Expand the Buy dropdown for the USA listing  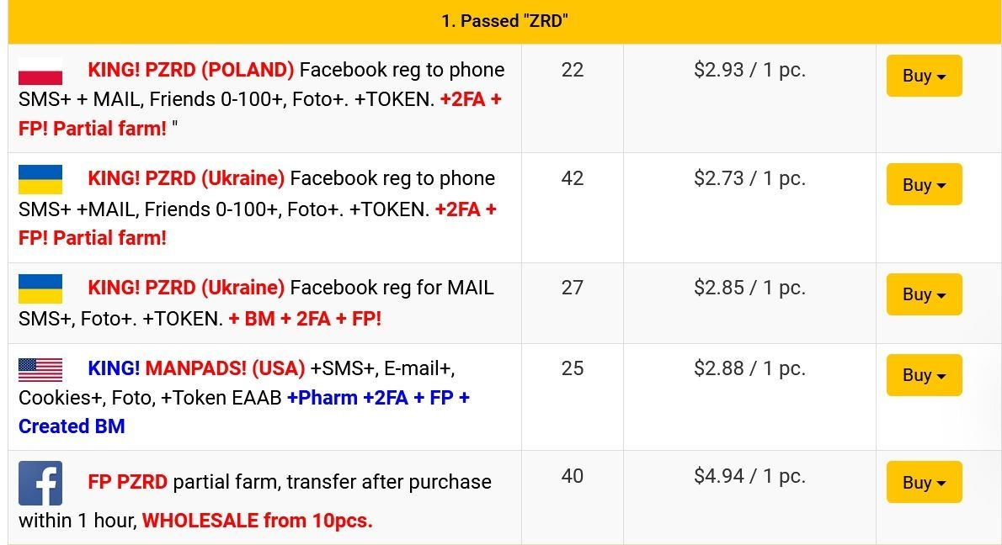[x=924, y=375]
